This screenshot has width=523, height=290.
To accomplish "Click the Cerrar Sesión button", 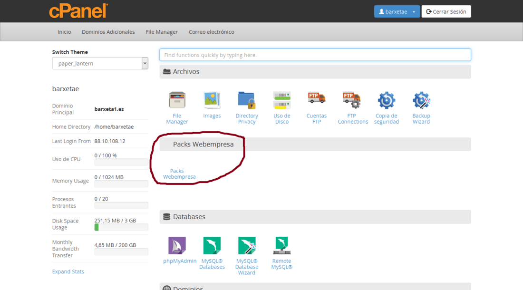I will [446, 12].
